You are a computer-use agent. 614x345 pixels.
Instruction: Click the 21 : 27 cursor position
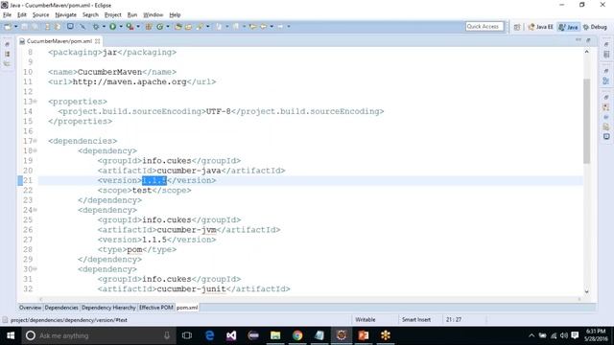tap(454, 319)
